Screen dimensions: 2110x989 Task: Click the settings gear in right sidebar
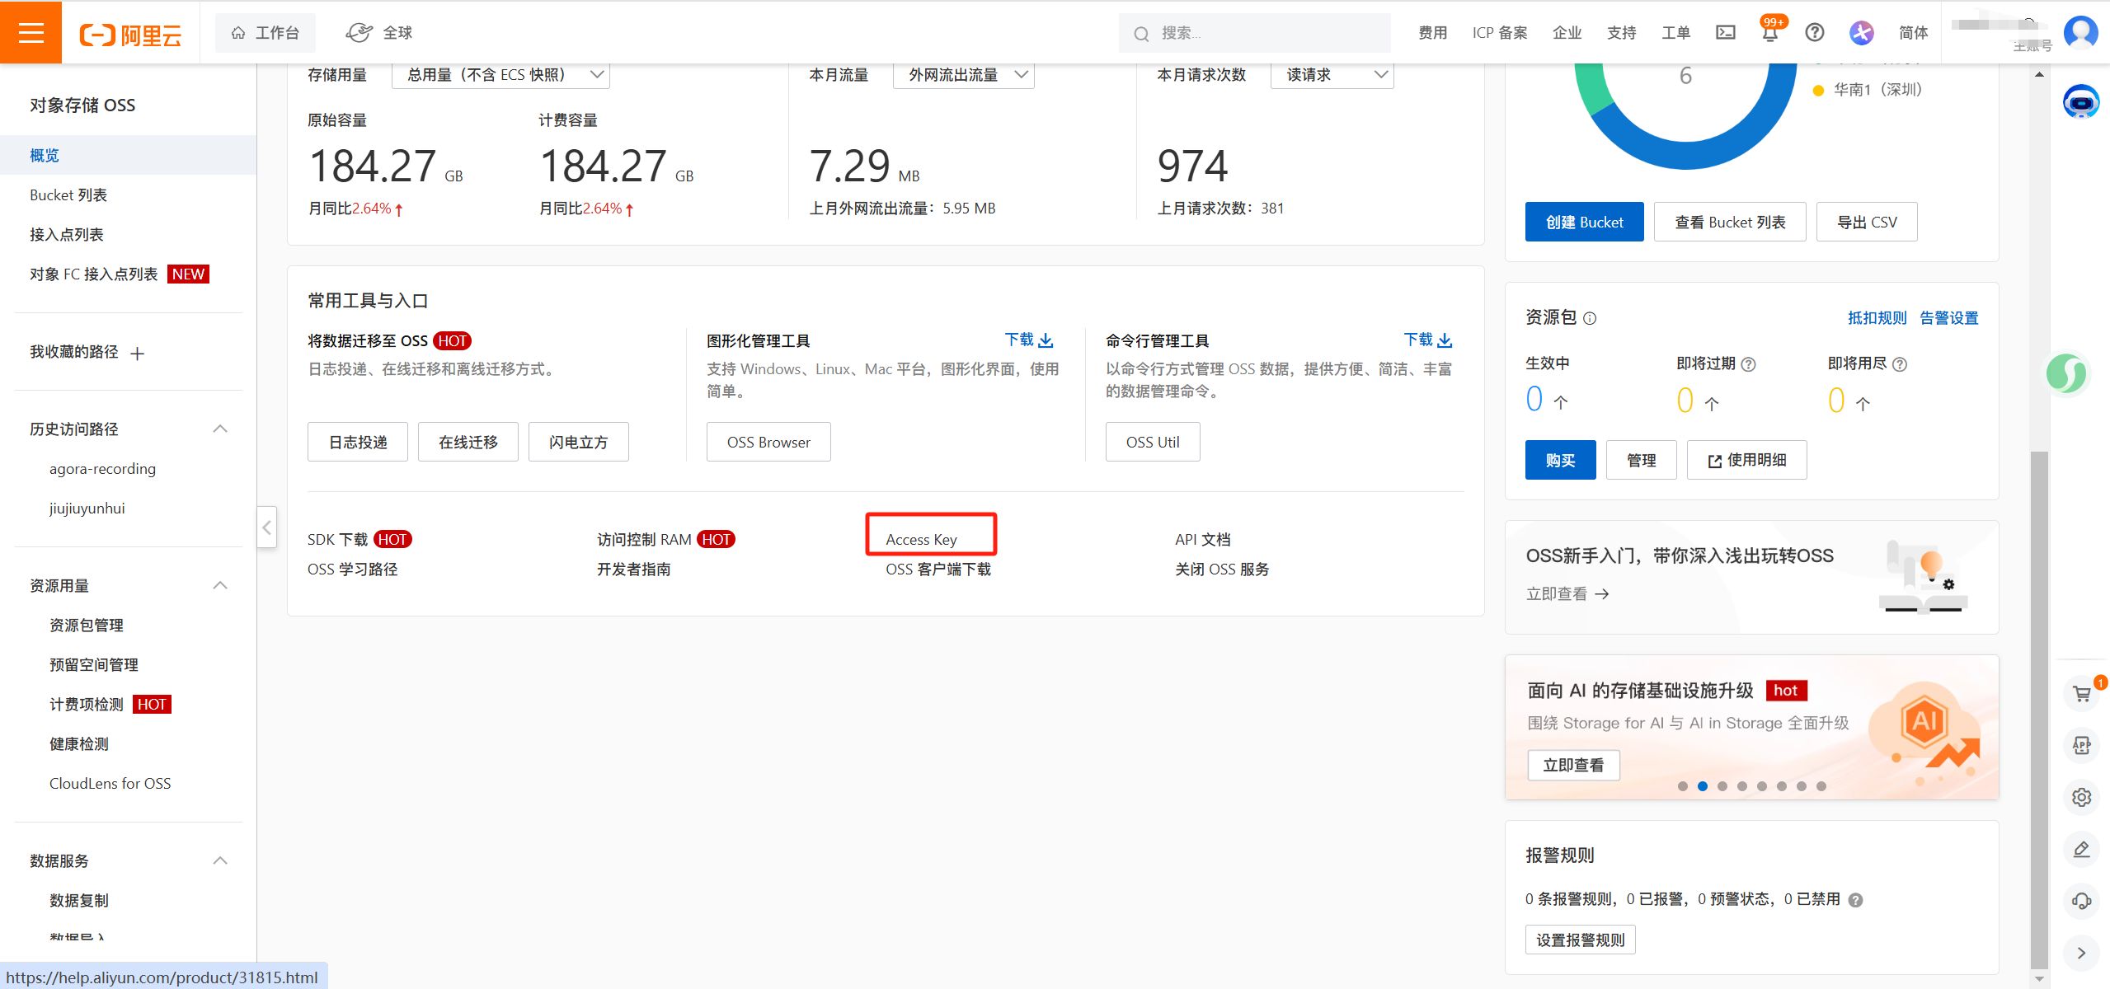pos(2081,797)
